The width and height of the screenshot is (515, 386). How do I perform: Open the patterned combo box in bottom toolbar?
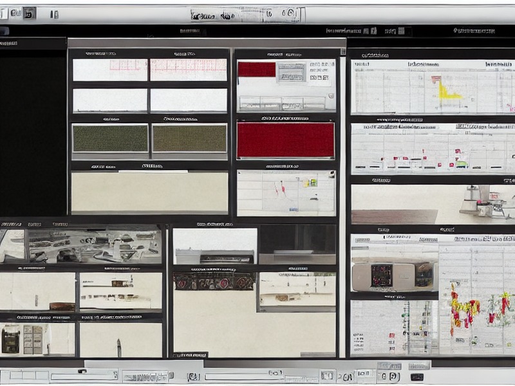point(145,376)
